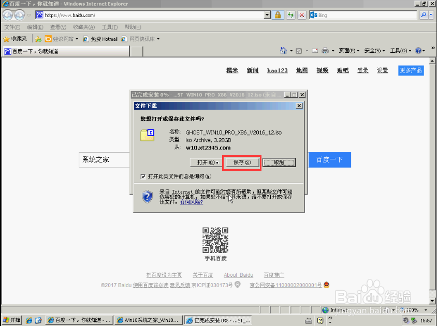Click the 登录 link
Screen dimensions: 437x326
[x=363, y=70]
